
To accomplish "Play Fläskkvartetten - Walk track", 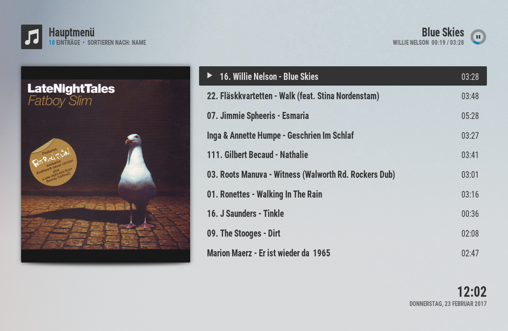I will click(x=343, y=96).
